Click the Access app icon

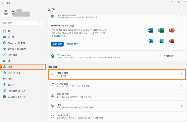click(172, 41)
